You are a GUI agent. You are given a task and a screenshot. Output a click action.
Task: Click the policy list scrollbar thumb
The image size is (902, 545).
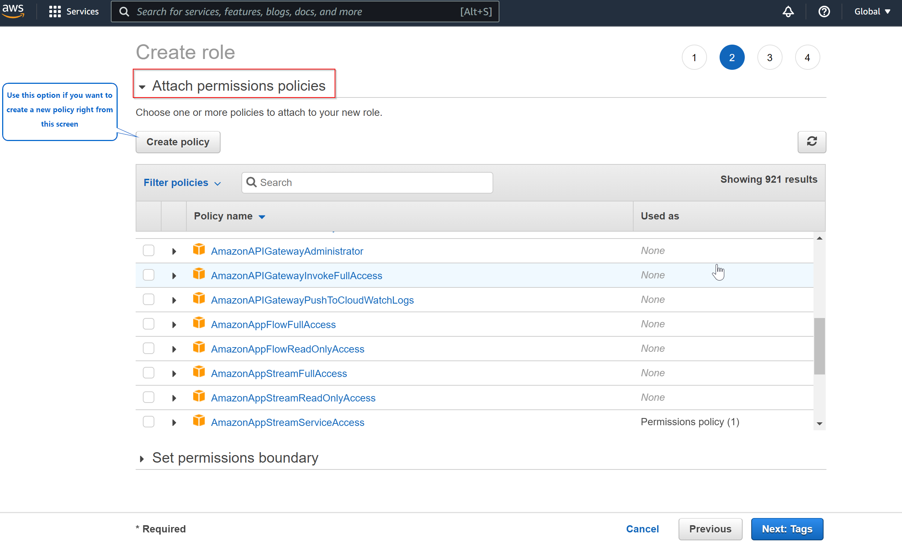(819, 346)
